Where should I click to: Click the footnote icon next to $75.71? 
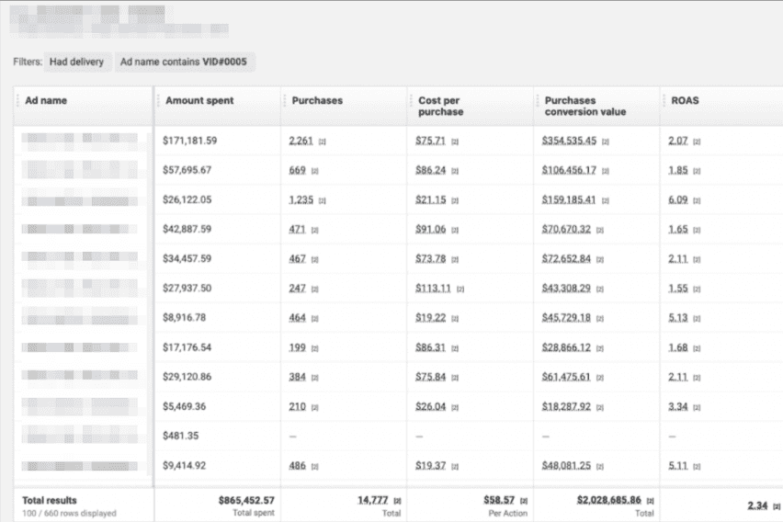pyautogui.click(x=454, y=142)
